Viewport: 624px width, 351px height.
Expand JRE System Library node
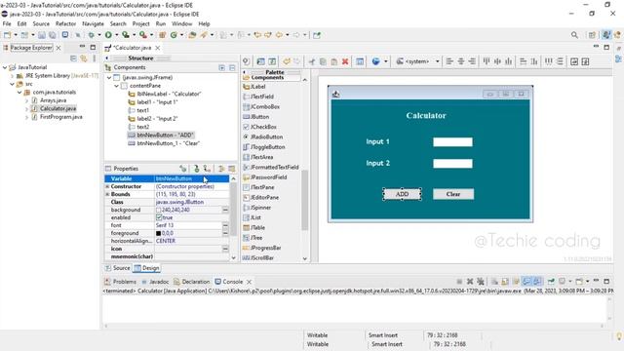coord(12,76)
